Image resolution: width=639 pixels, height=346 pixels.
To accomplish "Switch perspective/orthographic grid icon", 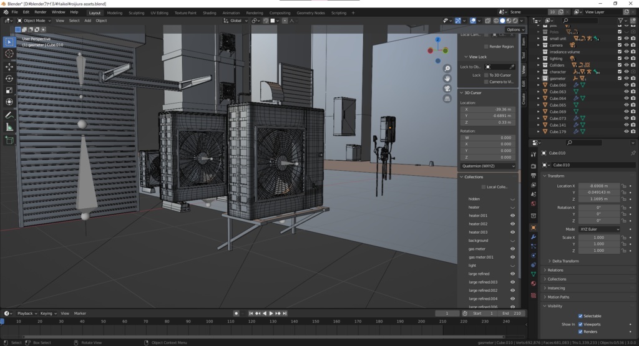I will 447,99.
